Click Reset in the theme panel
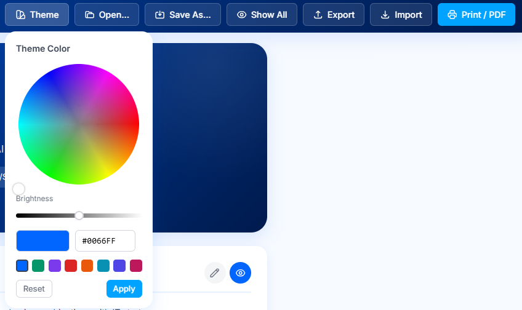522x310 pixels. (34, 288)
